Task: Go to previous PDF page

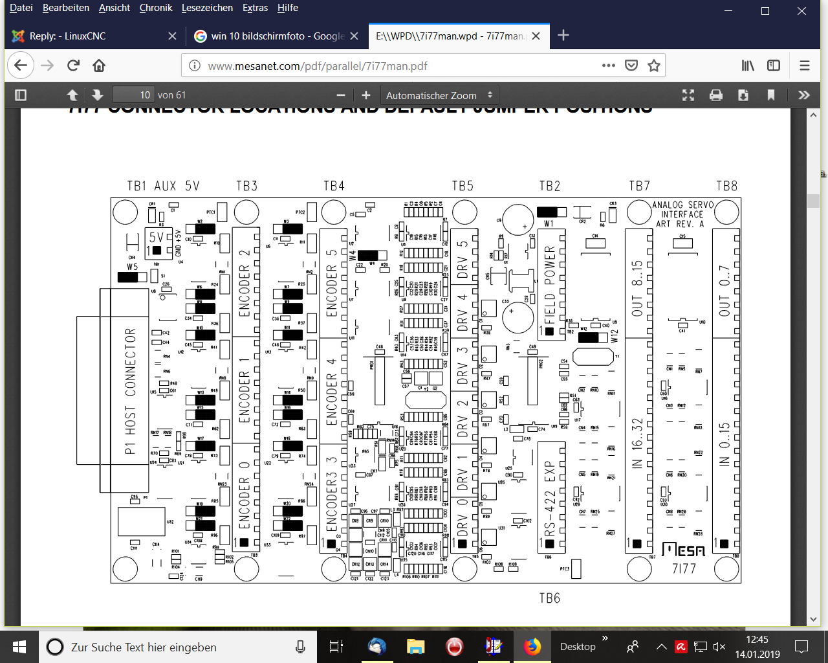Action: [72, 95]
